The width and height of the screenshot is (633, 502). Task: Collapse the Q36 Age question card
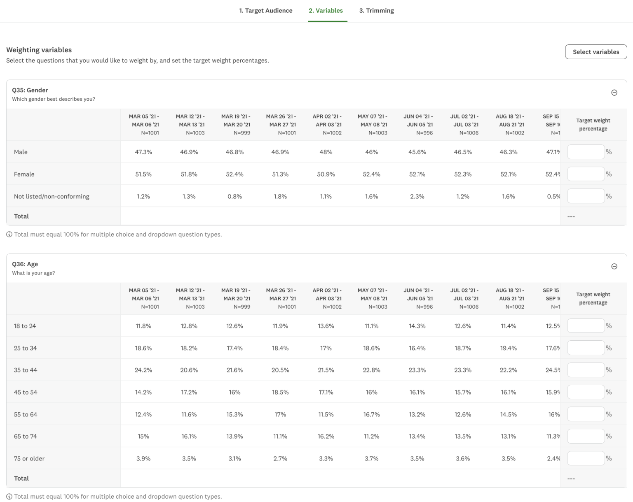[614, 266]
